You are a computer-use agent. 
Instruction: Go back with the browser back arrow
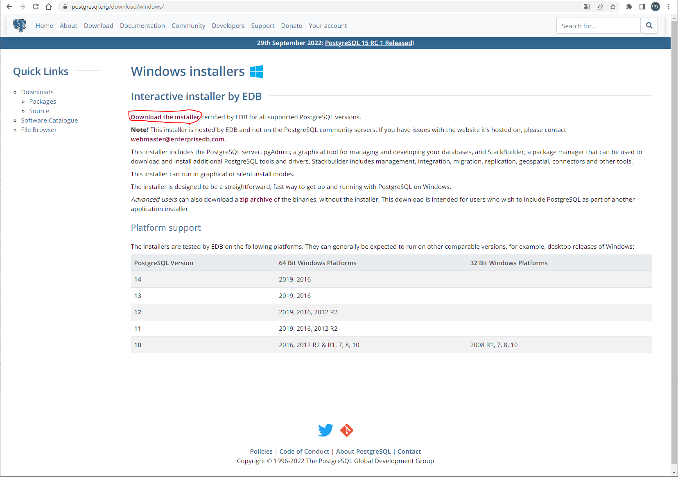pos(9,7)
